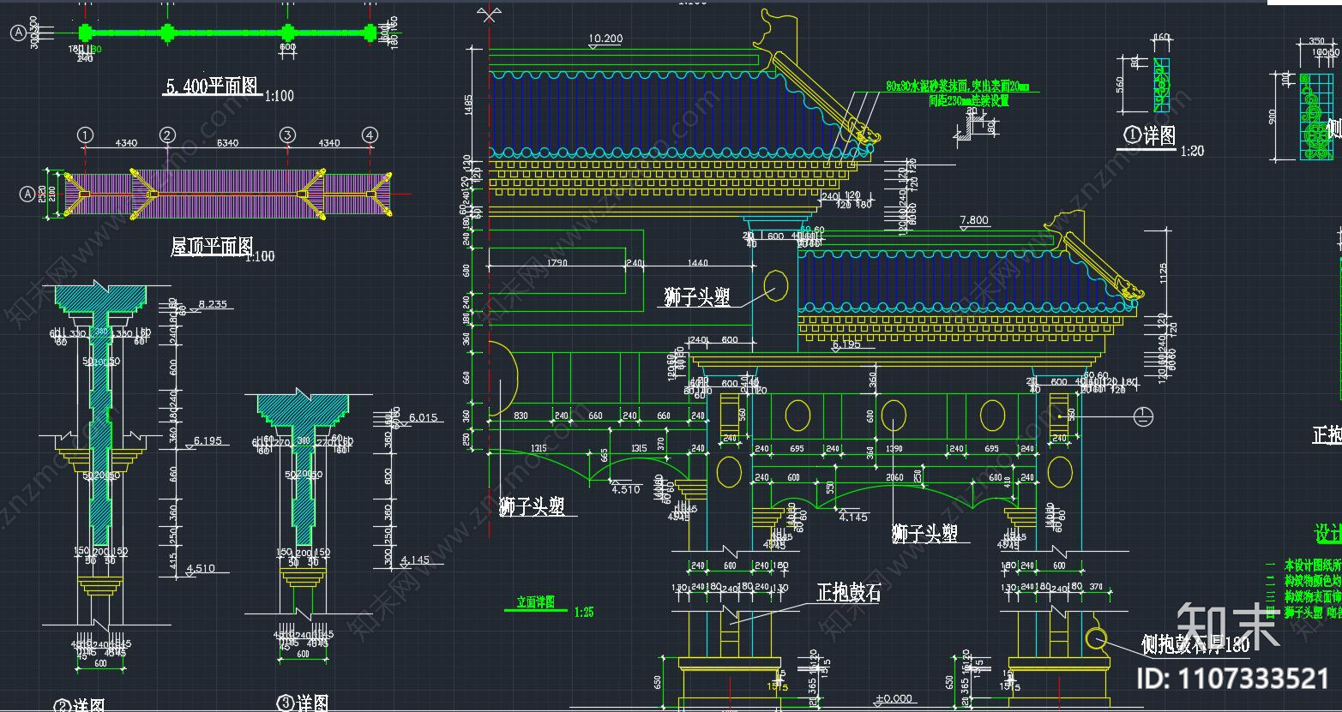This screenshot has width=1342, height=712.
Task: Select the '7.800' elevation value
Action: 974,220
